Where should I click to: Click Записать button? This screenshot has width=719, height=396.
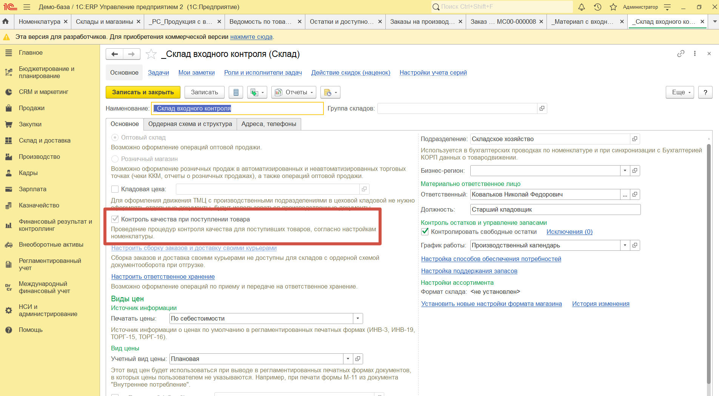pos(205,92)
